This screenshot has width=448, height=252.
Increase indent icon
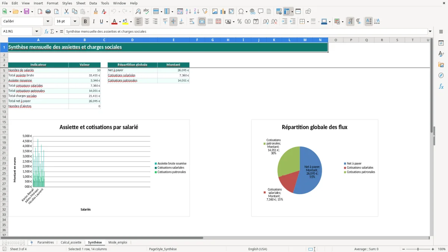(284, 22)
